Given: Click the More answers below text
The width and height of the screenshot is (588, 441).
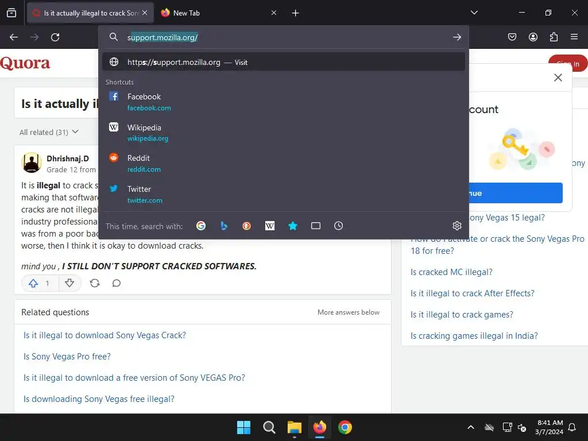Looking at the screenshot, I should click(x=349, y=312).
